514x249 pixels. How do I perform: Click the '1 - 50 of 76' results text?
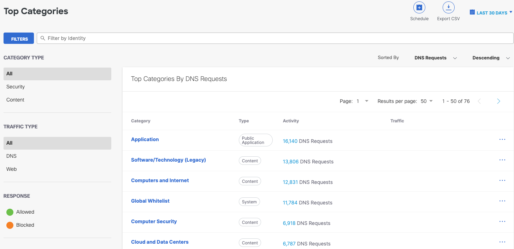[x=456, y=101]
